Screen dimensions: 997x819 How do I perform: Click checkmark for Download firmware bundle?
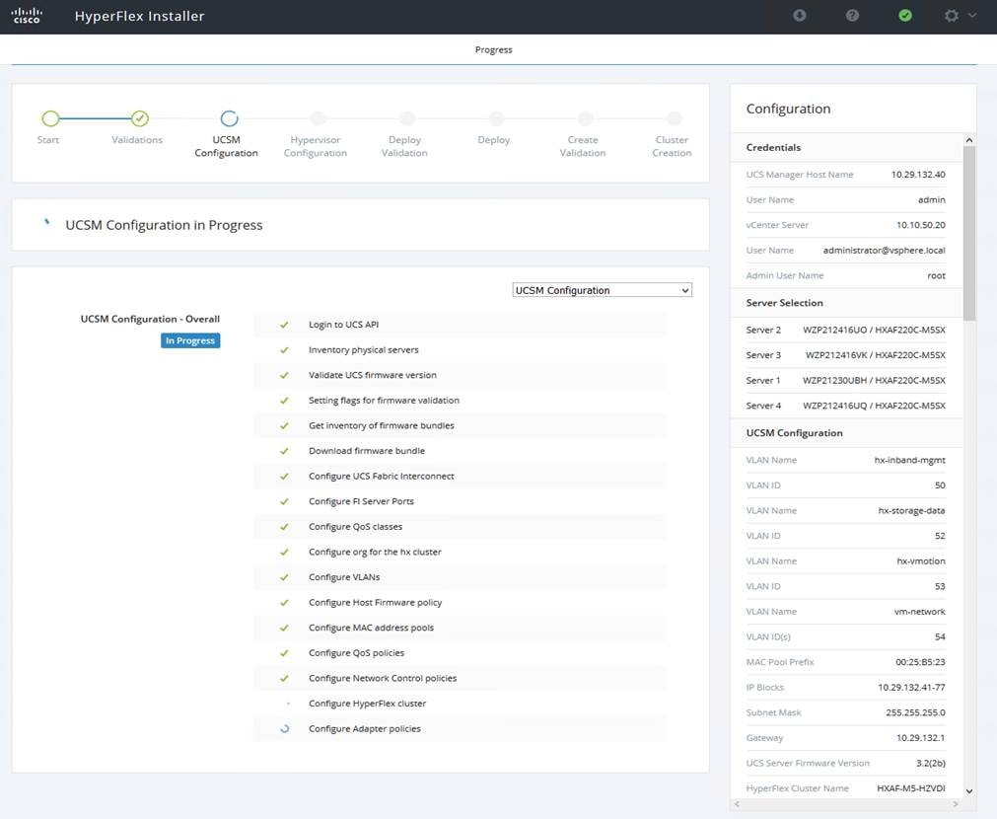284,451
